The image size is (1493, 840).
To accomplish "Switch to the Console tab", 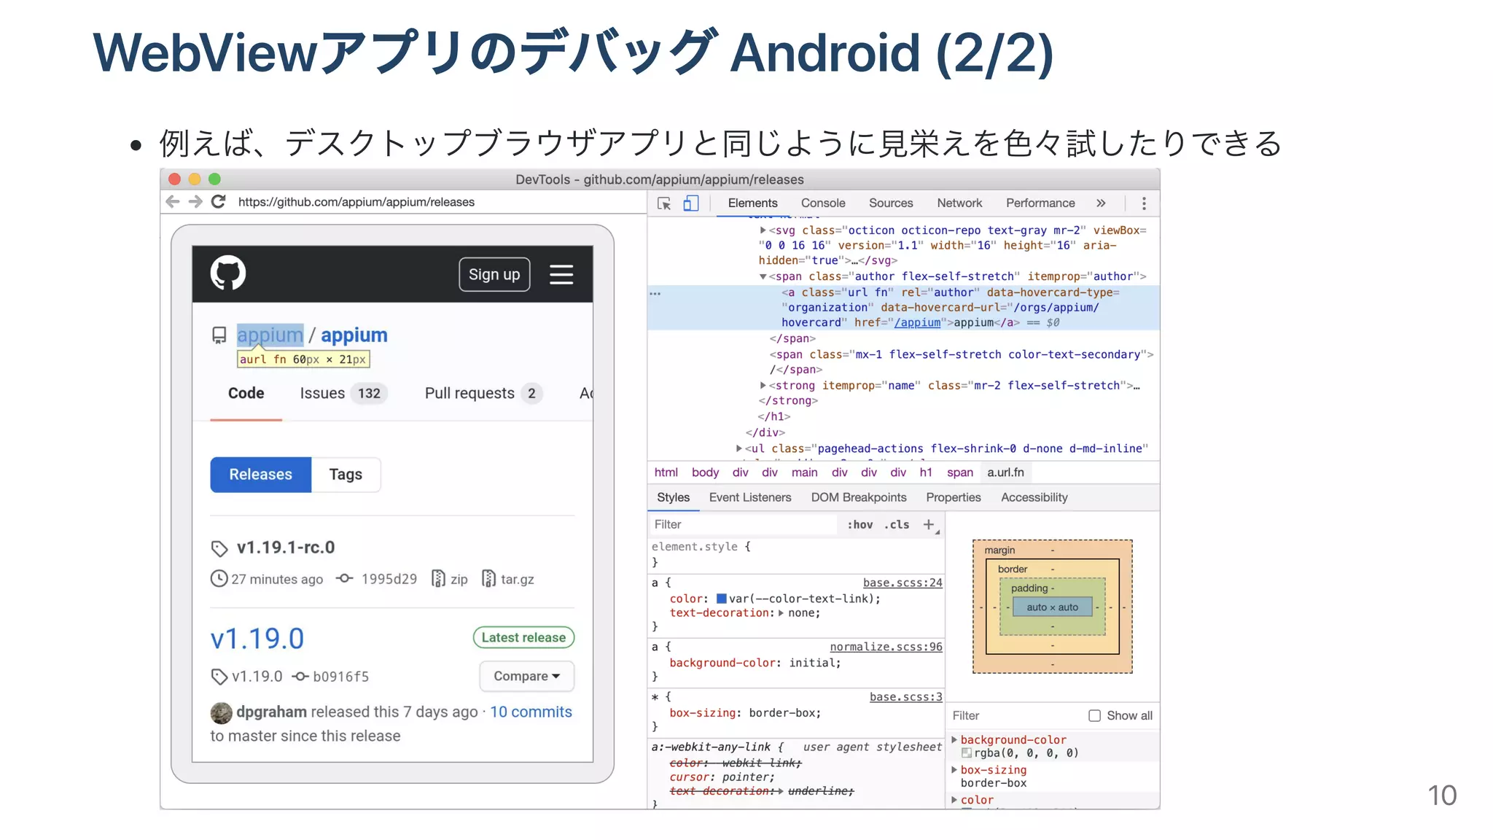I will (x=823, y=203).
